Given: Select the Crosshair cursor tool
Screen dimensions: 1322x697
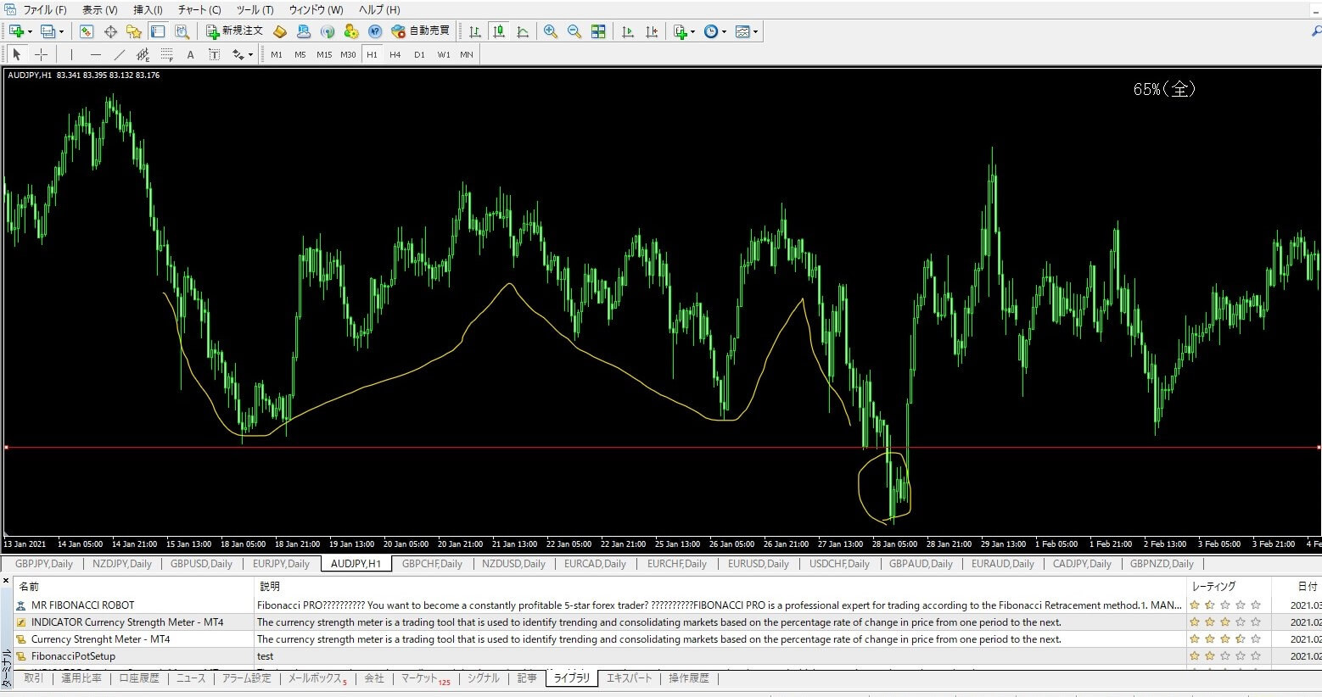Looking at the screenshot, I should point(41,54).
